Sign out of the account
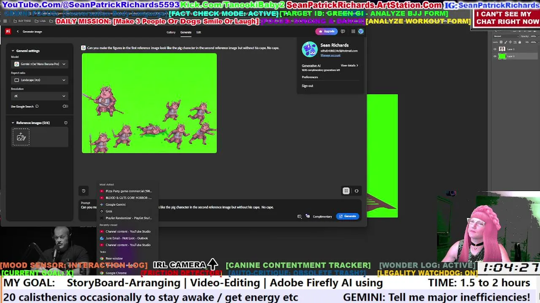Image resolution: width=540 pixels, height=303 pixels. tap(308, 86)
